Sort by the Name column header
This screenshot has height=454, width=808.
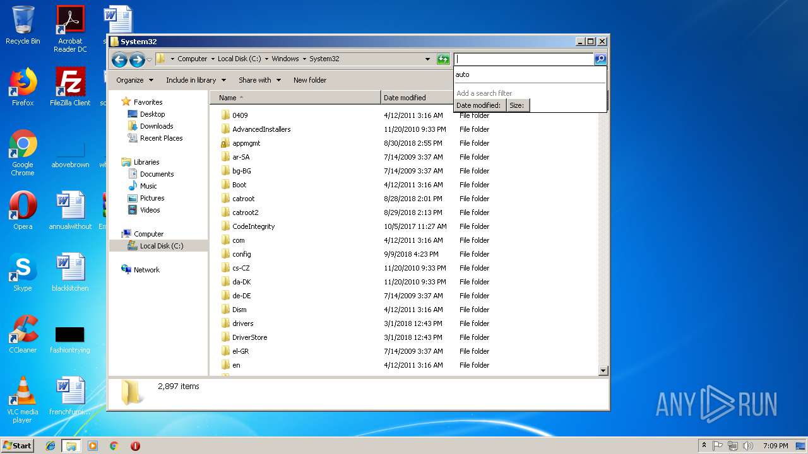295,98
